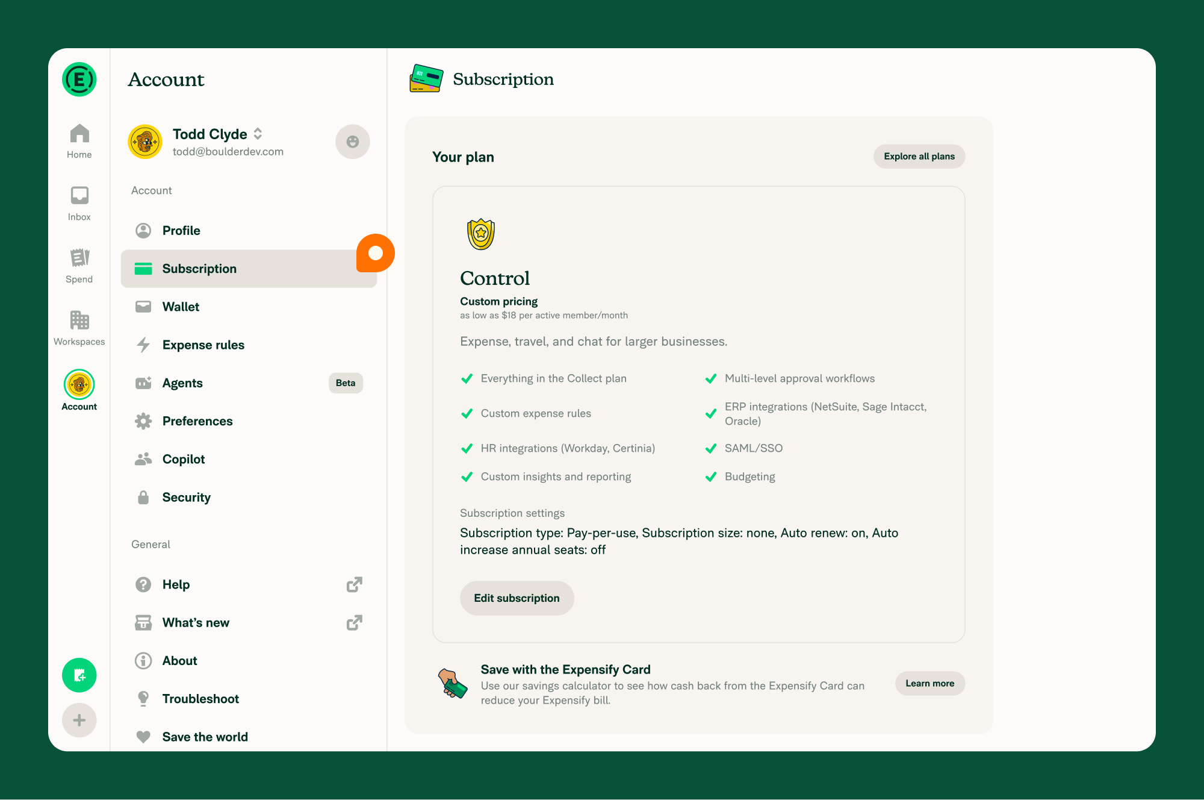
Task: Click 'HR integrations (Workday, Certinia)' text
Action: coord(568,448)
